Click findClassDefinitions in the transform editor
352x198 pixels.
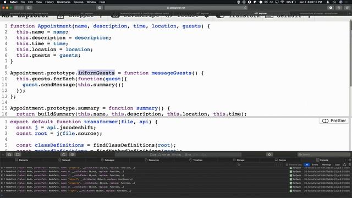124,145
